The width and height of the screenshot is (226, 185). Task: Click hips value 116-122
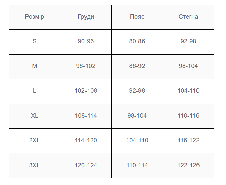point(188,140)
